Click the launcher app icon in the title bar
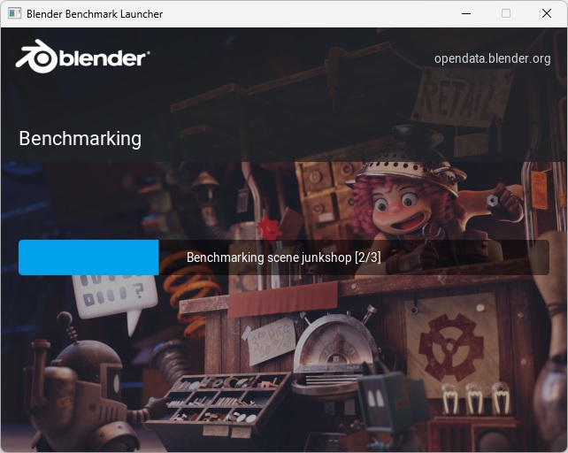568x453 pixels. 15,13
